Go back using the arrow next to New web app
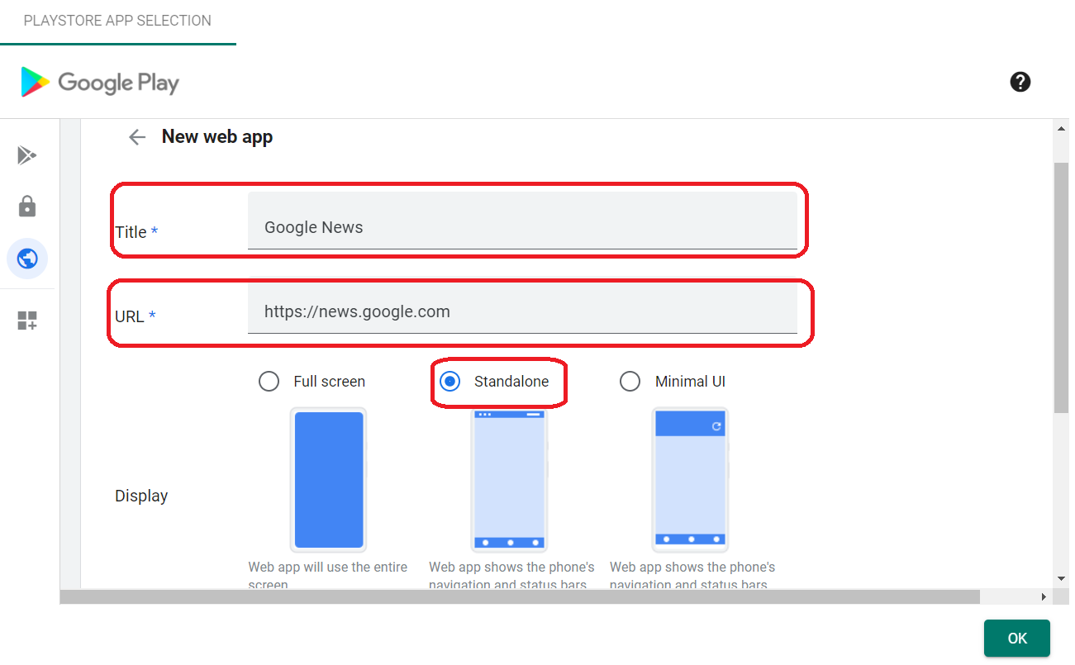The image size is (1075, 665). click(x=137, y=137)
